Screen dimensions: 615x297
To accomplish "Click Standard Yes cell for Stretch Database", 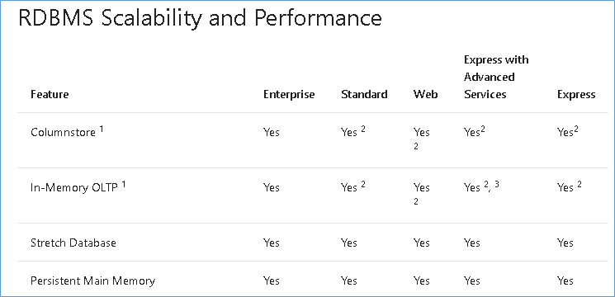I will (349, 243).
